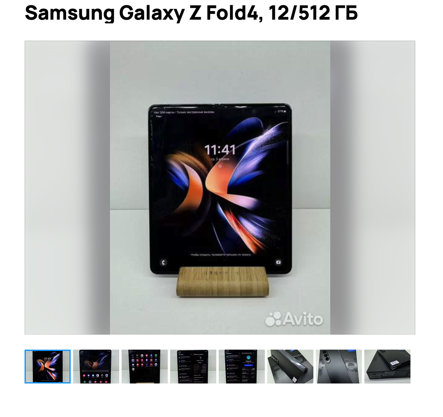View the app grid thumbnail

coord(145,366)
